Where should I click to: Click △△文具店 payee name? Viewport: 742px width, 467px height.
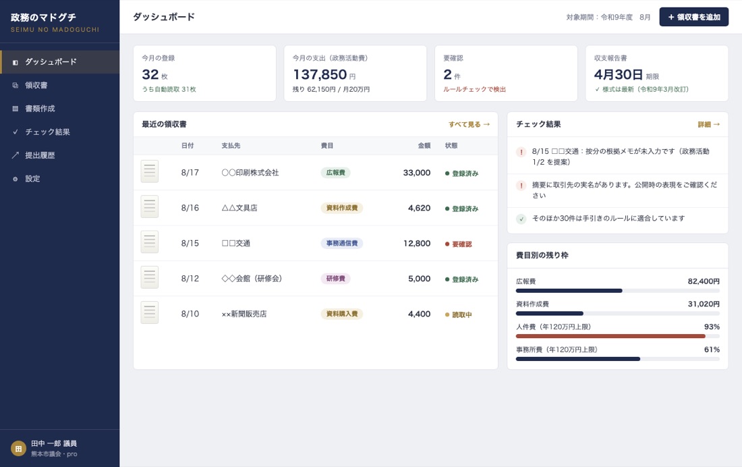(x=239, y=208)
